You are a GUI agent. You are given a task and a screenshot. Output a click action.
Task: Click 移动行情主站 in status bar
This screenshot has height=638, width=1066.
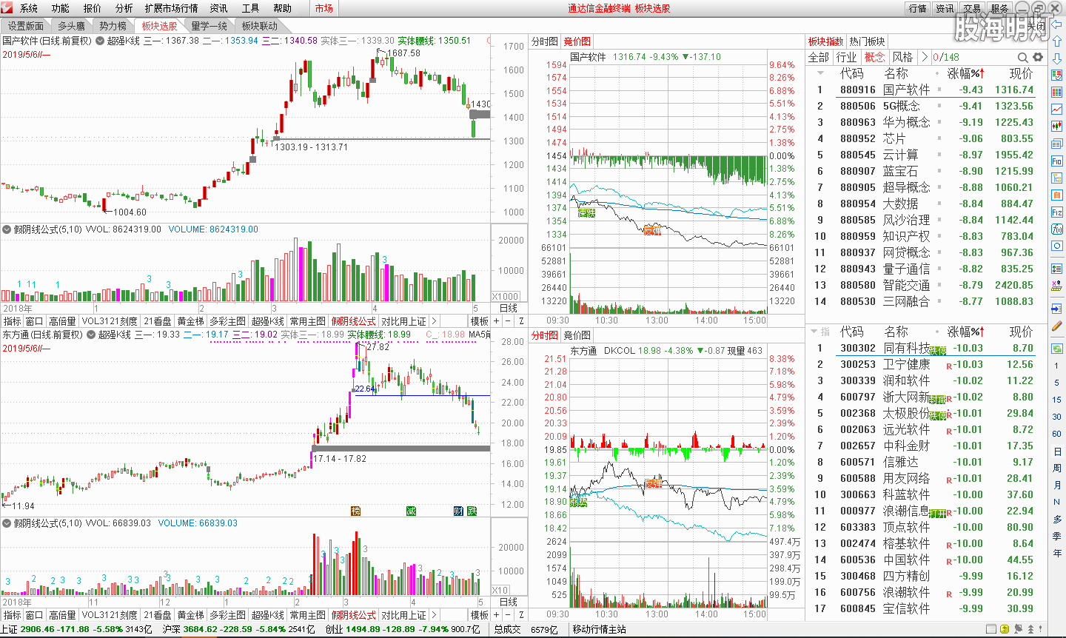coord(599,629)
